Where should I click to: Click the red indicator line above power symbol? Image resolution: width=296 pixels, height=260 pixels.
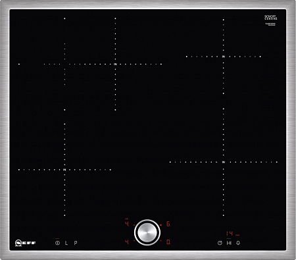click(57, 238)
